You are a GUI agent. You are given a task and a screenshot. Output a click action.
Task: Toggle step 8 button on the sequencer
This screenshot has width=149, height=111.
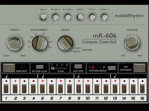pyautogui.click(x=70, y=89)
